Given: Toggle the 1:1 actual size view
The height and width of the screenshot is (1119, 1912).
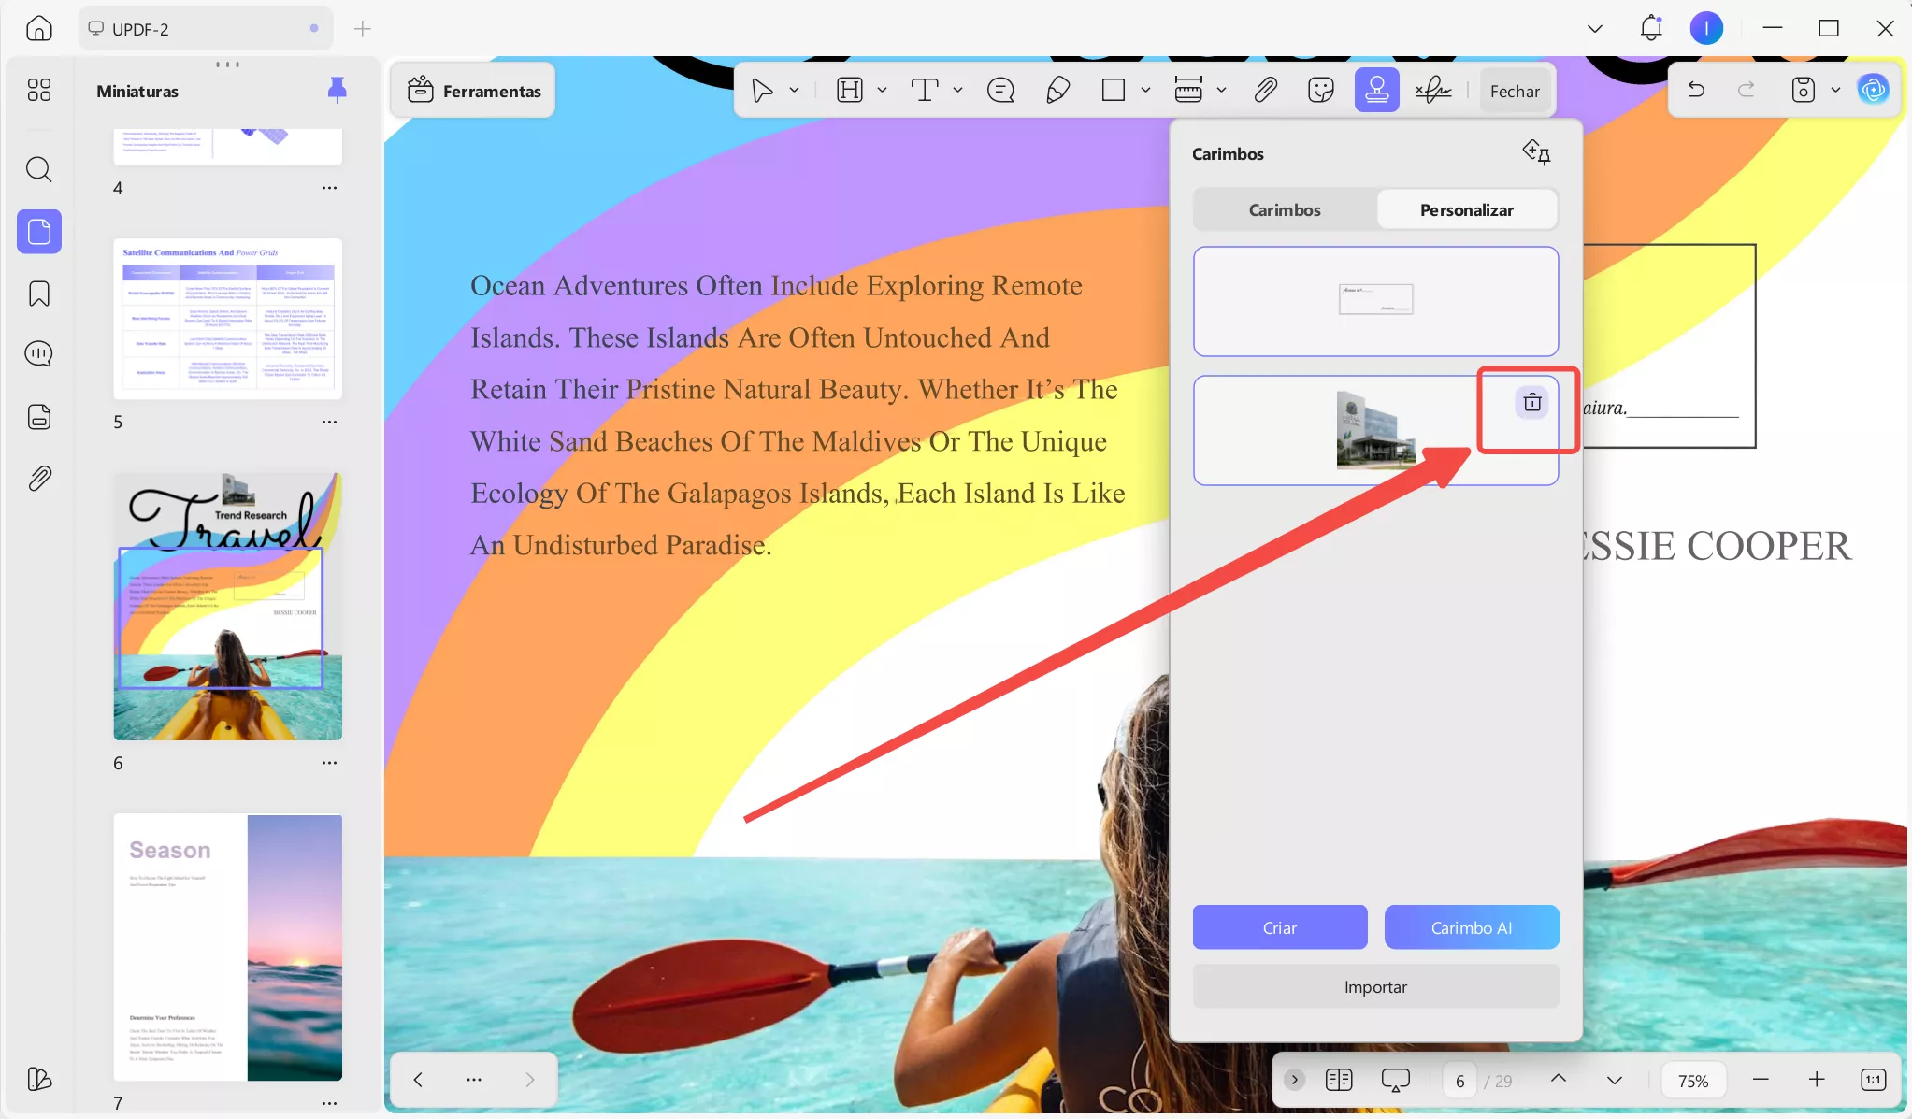Looking at the screenshot, I should 1873,1080.
